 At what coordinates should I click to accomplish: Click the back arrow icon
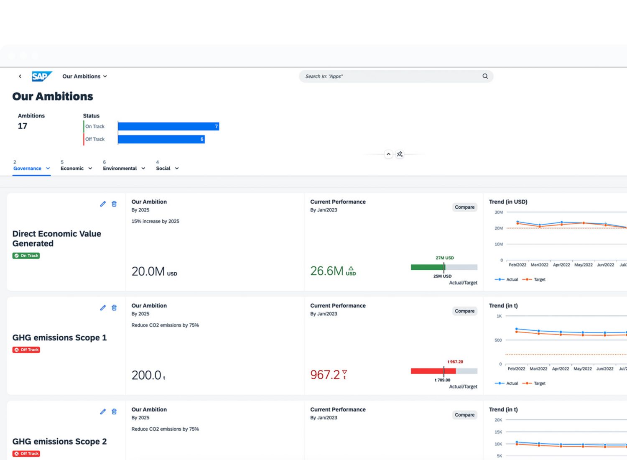[x=20, y=76]
